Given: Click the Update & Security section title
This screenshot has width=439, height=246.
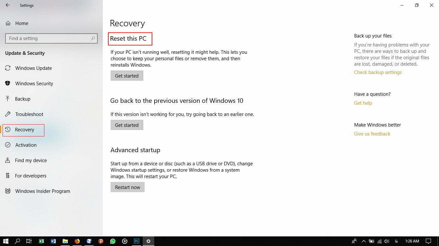Looking at the screenshot, I should 25,53.
